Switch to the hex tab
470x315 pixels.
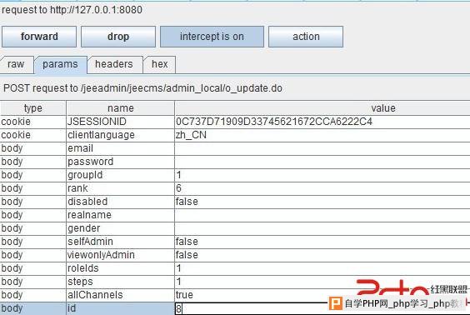[x=159, y=64]
